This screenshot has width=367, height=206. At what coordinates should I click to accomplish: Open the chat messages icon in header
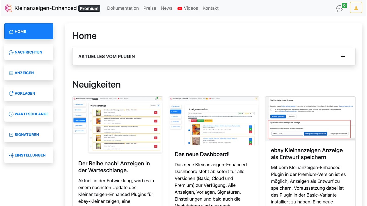coord(340,9)
